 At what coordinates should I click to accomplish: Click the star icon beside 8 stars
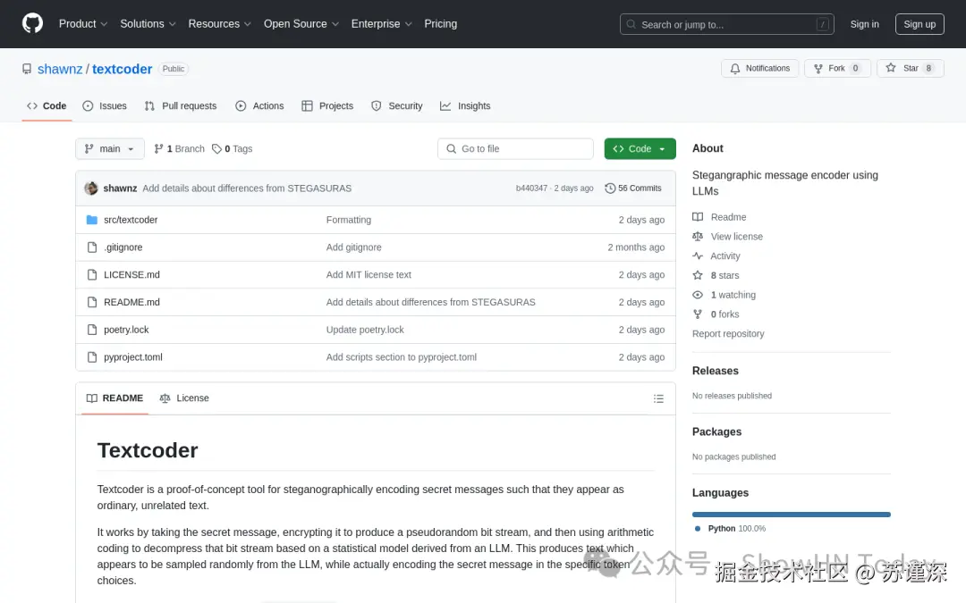coord(698,275)
